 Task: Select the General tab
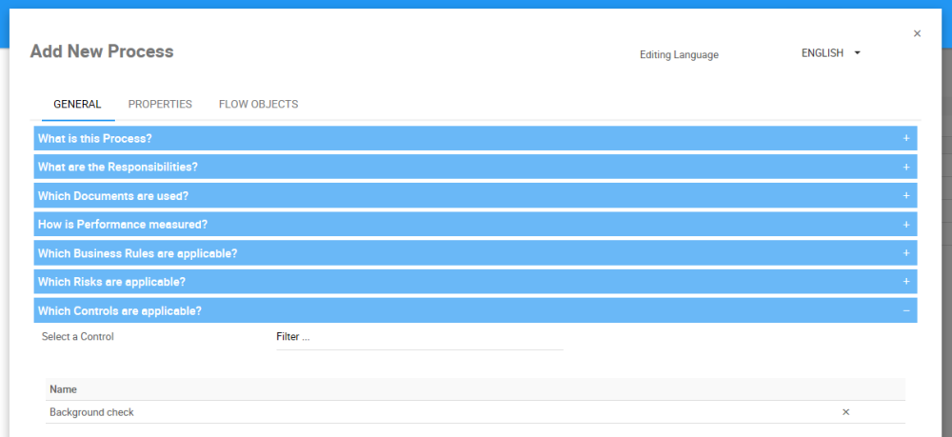click(x=77, y=104)
